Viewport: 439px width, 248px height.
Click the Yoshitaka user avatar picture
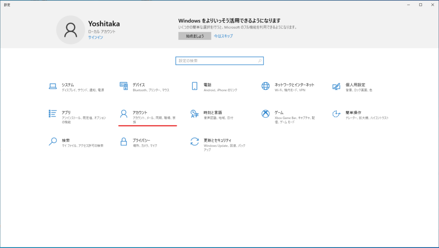click(x=71, y=30)
